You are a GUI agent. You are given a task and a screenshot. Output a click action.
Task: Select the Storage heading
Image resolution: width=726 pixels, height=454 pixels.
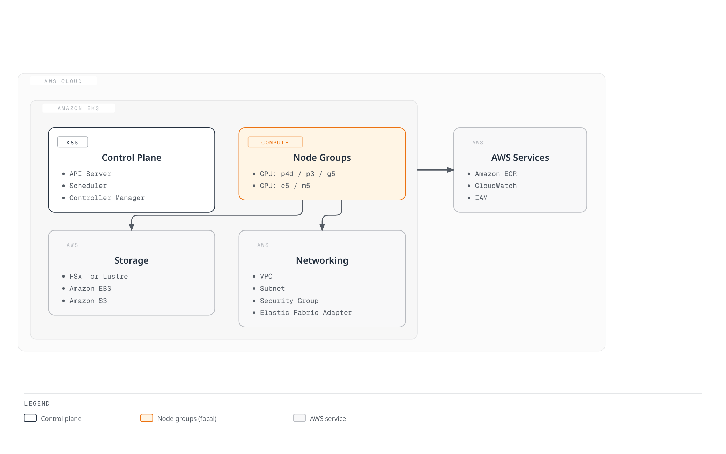(x=132, y=260)
